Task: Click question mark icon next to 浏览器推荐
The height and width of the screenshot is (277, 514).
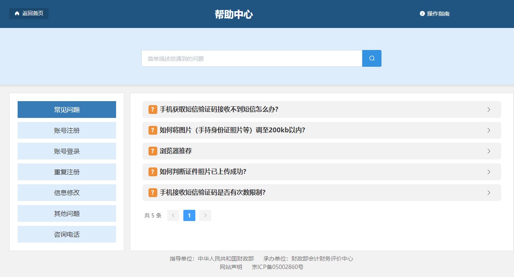Action: click(153, 151)
